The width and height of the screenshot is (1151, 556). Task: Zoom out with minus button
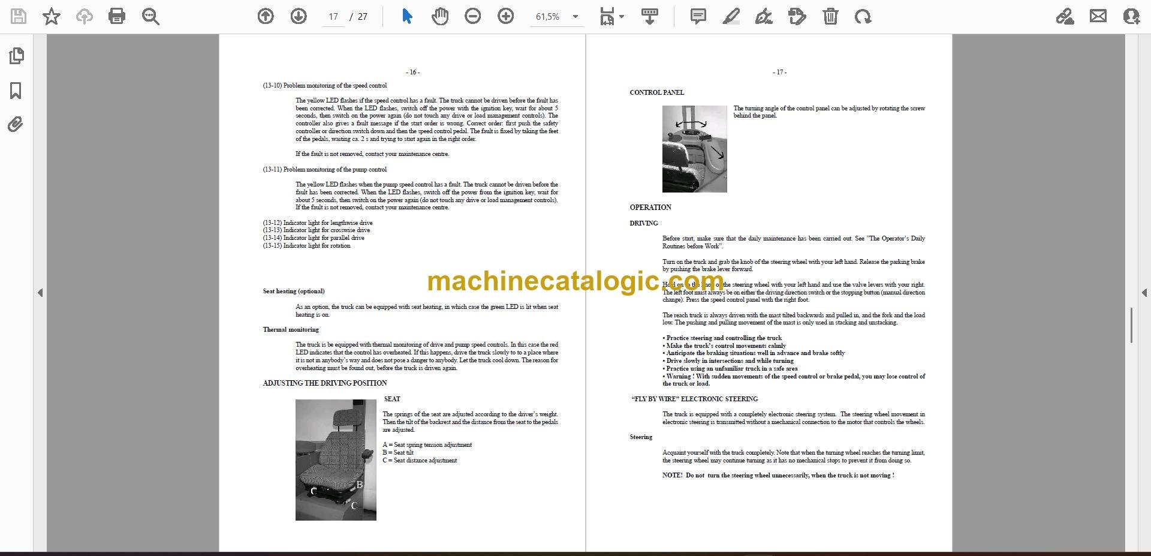(x=473, y=16)
